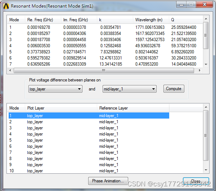Click the Im. Freq (GHz) column header
This screenshot has height=191, width=216.
point(79,20)
